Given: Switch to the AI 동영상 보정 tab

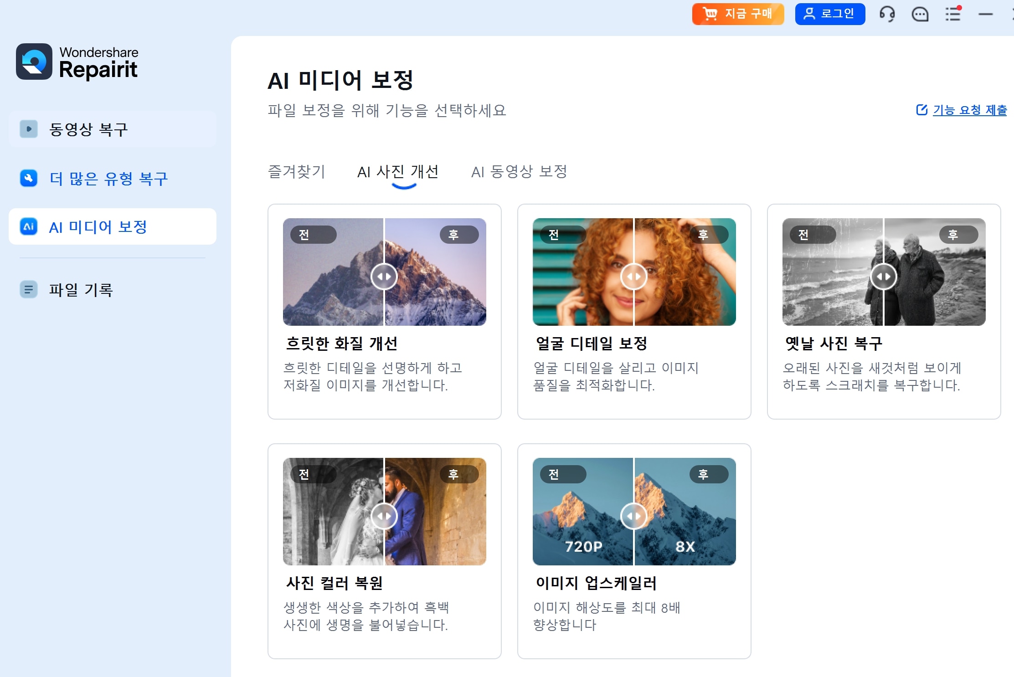Looking at the screenshot, I should click(x=519, y=172).
